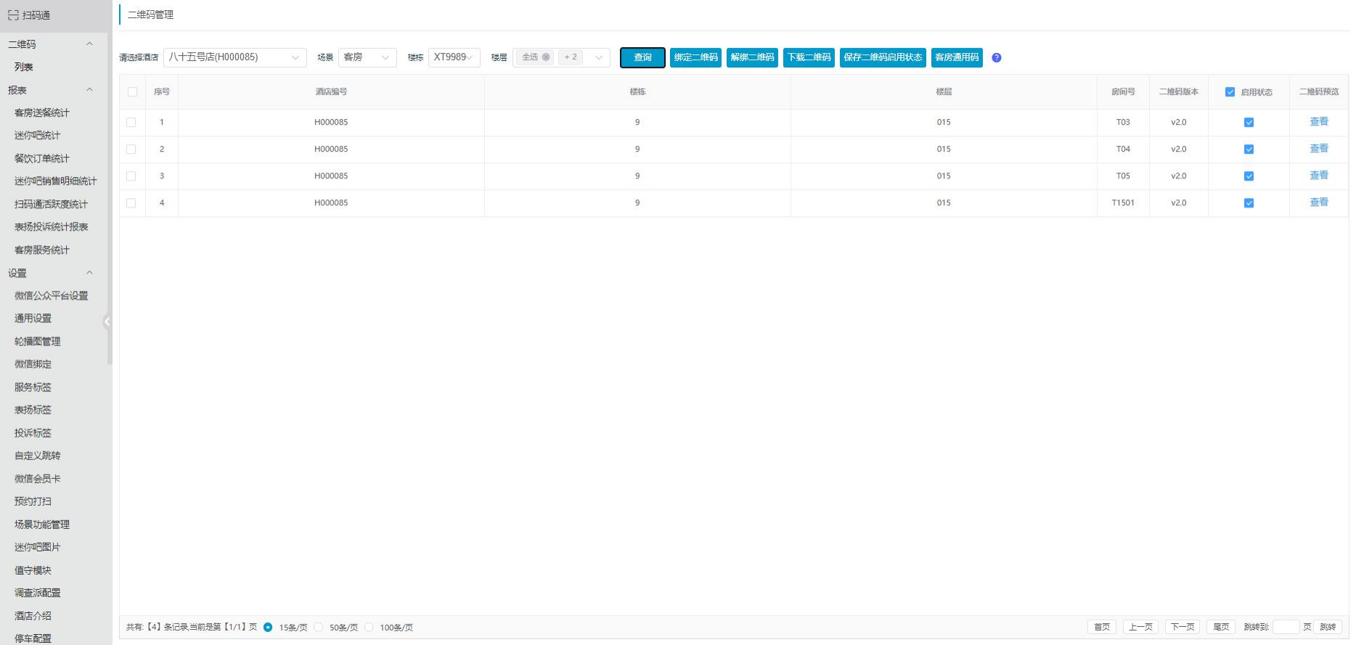This screenshot has width=1356, height=645.
Task: View QR code preview for room T1501
Action: 1318,202
